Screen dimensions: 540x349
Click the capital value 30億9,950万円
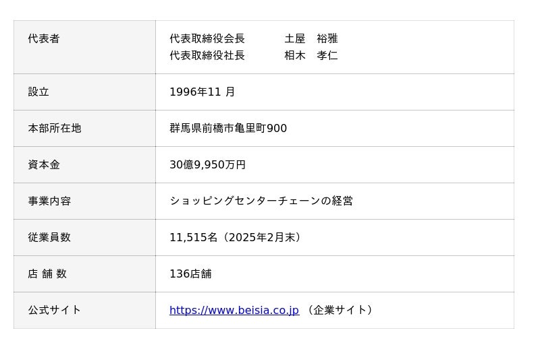pyautogui.click(x=207, y=165)
